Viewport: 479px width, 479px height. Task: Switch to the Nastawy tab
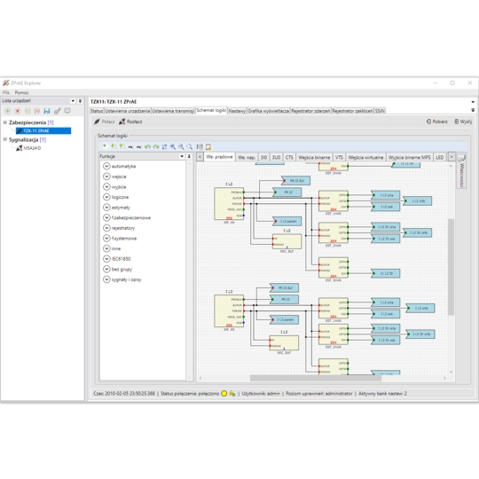[x=237, y=111]
